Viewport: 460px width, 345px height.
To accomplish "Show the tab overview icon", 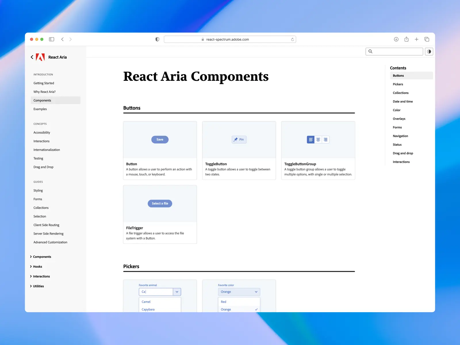I will tap(427, 39).
